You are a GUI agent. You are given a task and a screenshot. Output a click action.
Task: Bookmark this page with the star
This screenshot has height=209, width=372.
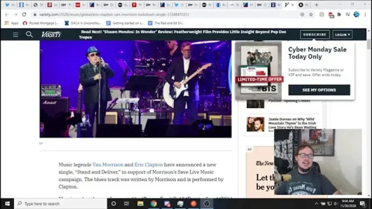(311, 14)
